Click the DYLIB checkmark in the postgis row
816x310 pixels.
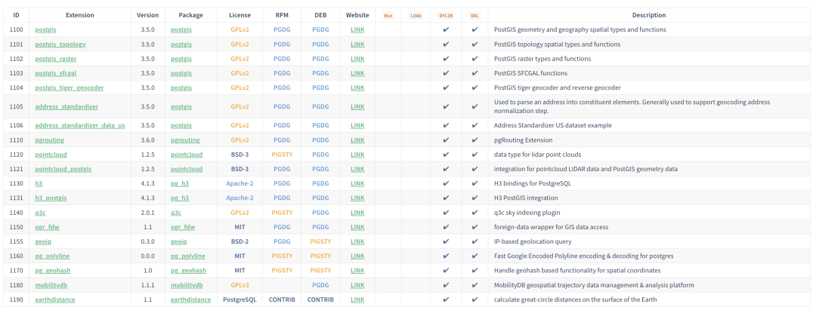pyautogui.click(x=446, y=29)
